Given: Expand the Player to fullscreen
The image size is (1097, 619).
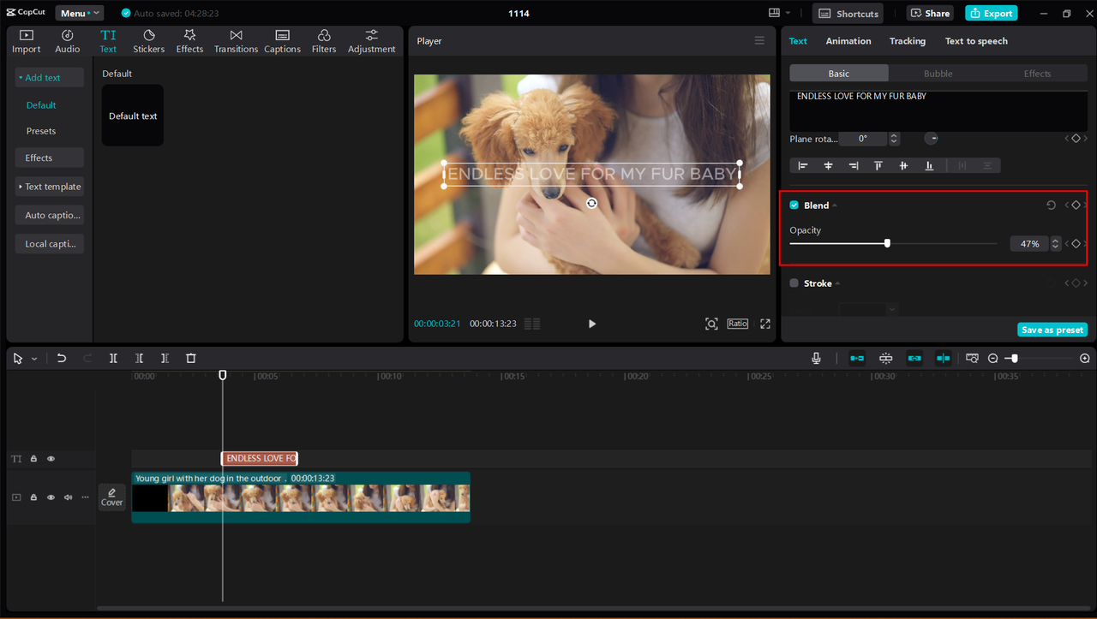Looking at the screenshot, I should pos(765,324).
